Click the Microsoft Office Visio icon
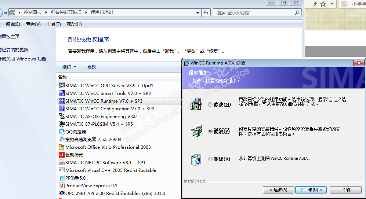366x199 pixels. point(61,147)
